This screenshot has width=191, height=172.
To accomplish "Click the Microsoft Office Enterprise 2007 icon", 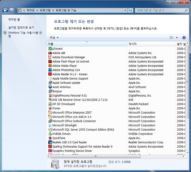I will click(50, 113).
